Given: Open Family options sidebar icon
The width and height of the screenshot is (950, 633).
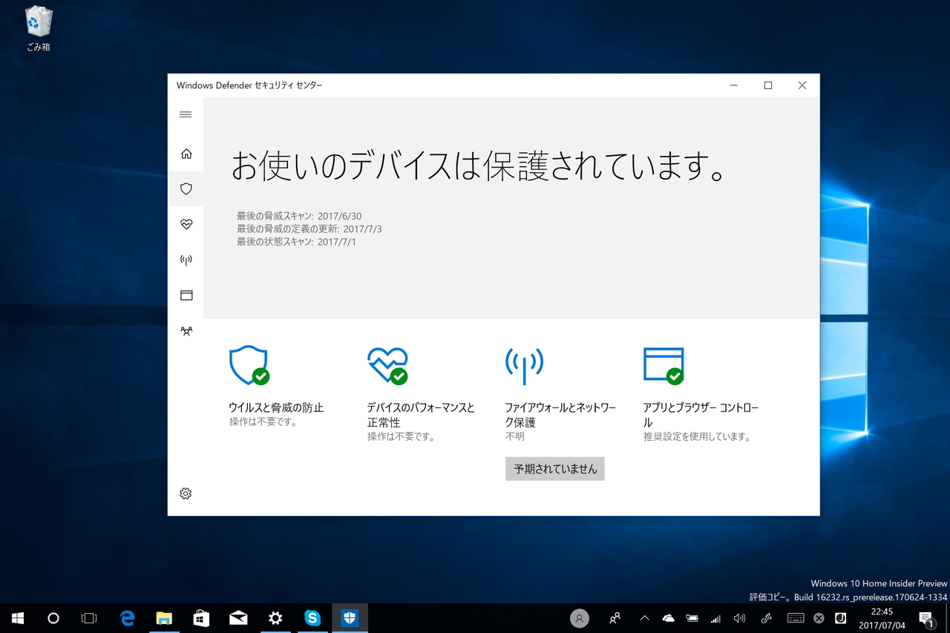Looking at the screenshot, I should click(x=186, y=330).
